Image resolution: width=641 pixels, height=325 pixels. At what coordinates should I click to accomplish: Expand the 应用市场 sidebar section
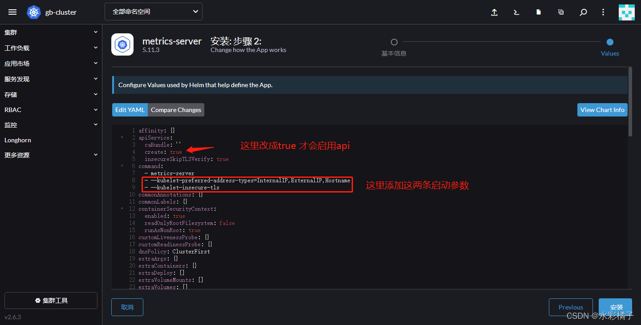51,64
